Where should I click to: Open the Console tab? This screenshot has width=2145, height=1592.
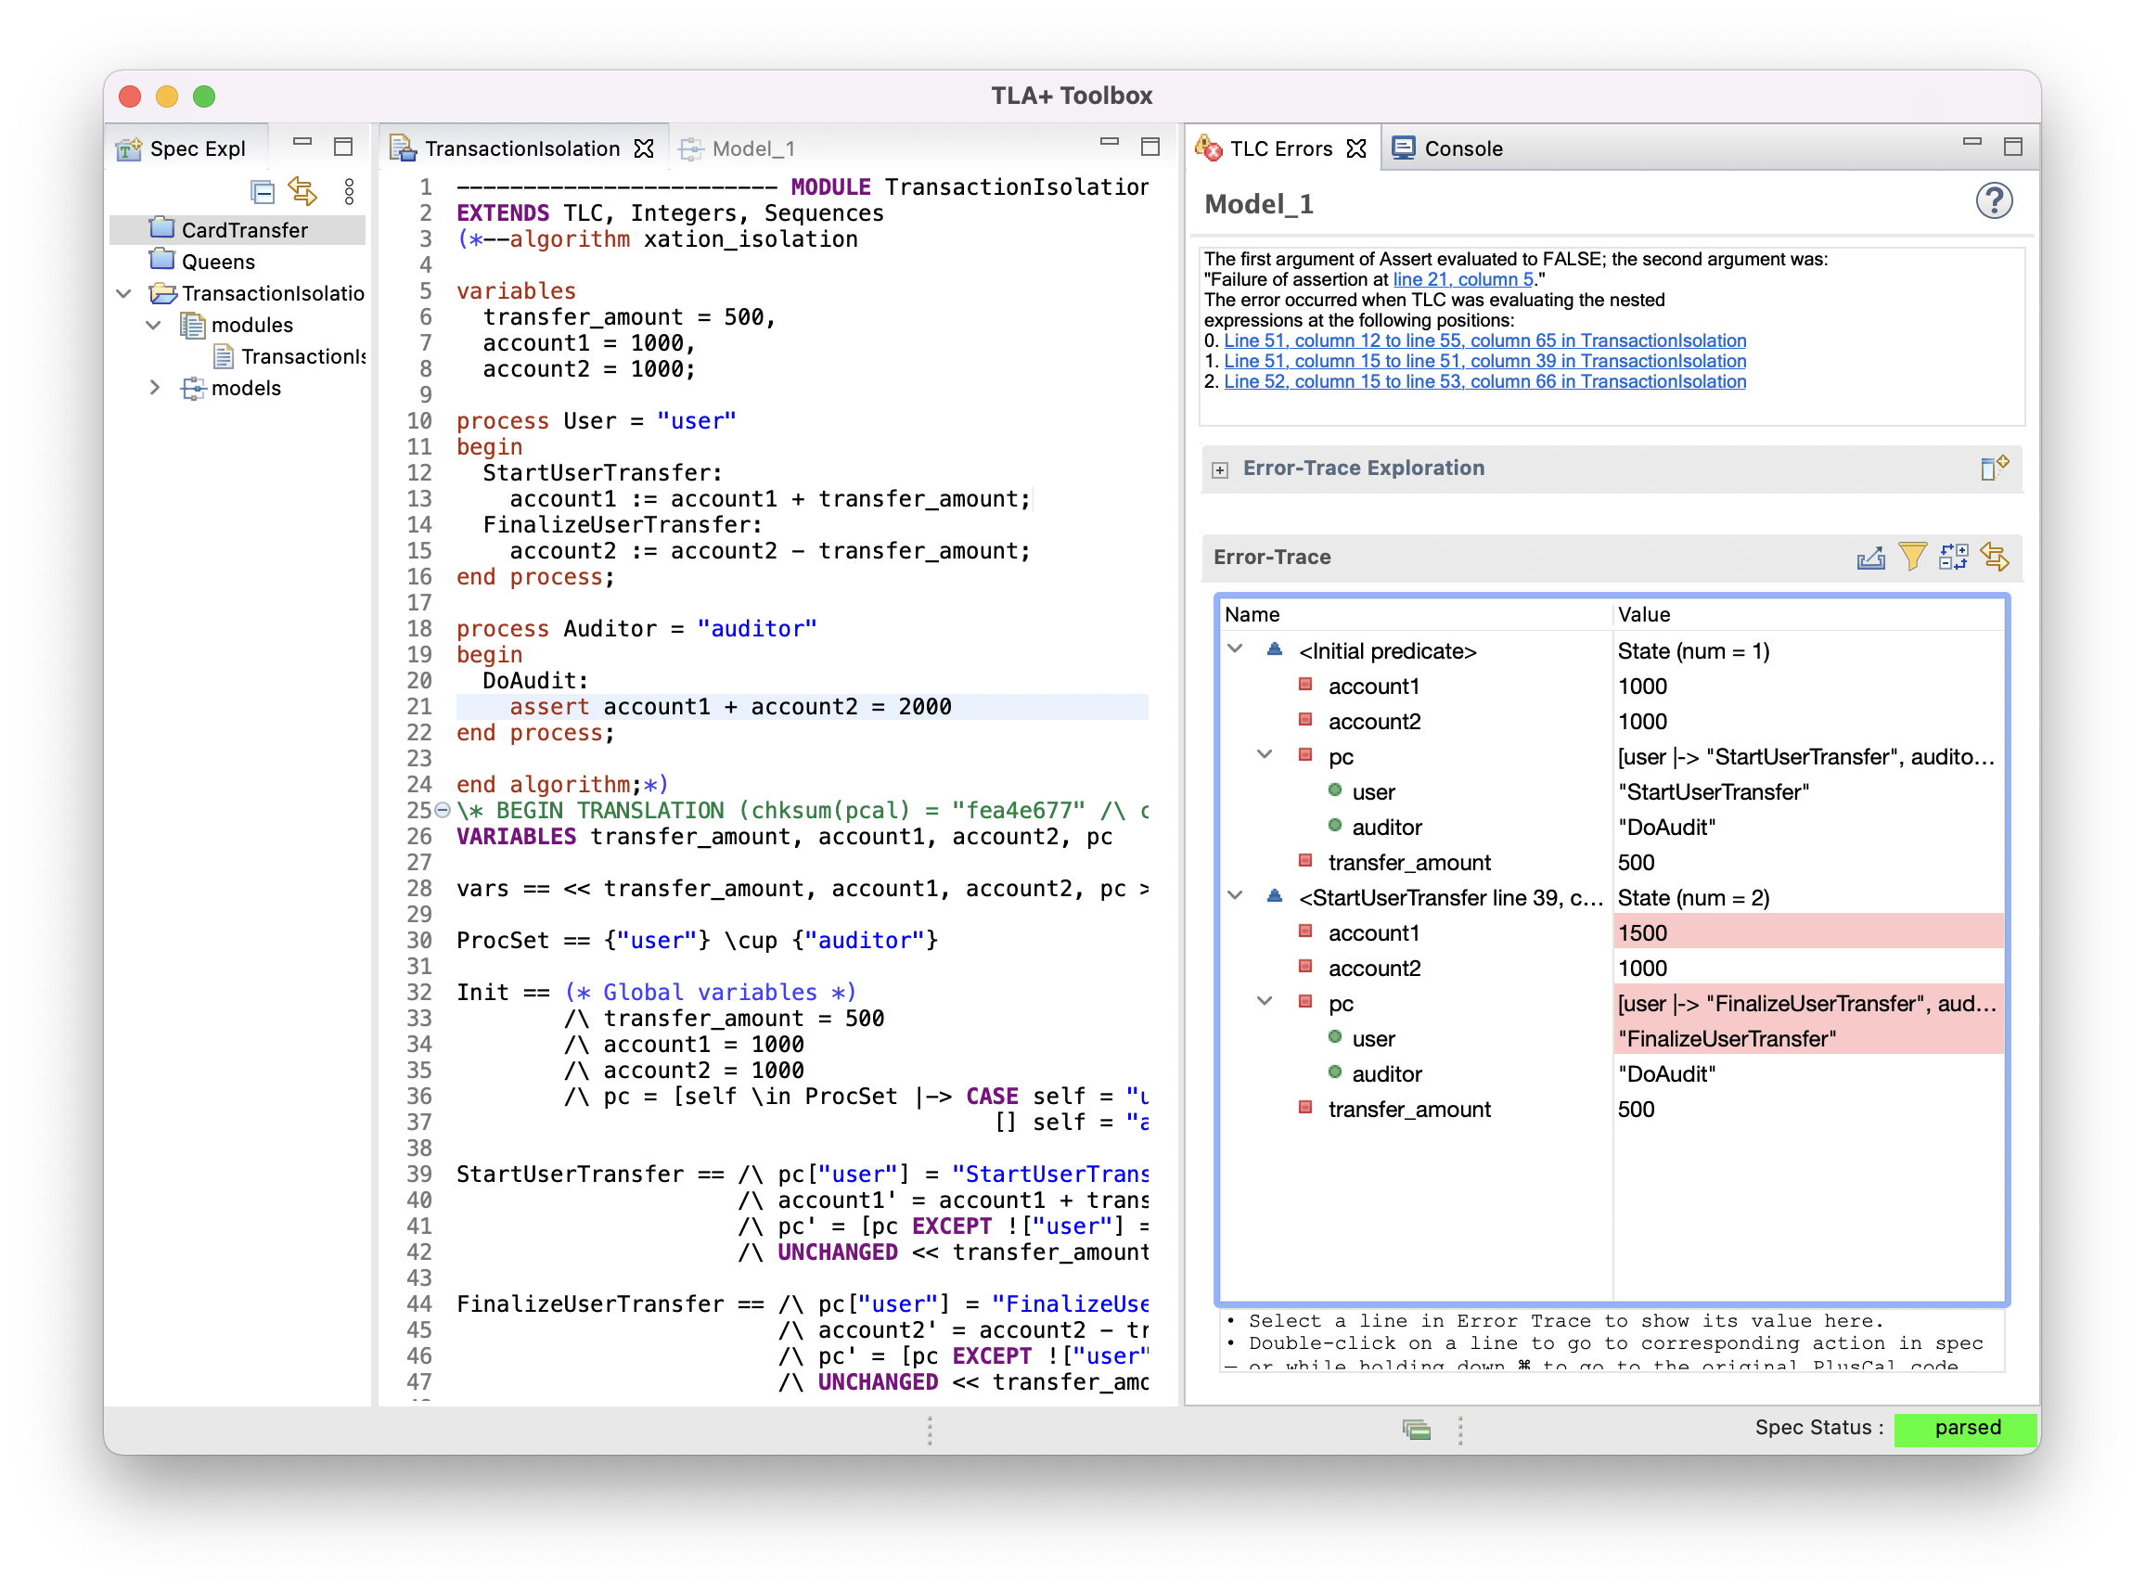[1447, 148]
